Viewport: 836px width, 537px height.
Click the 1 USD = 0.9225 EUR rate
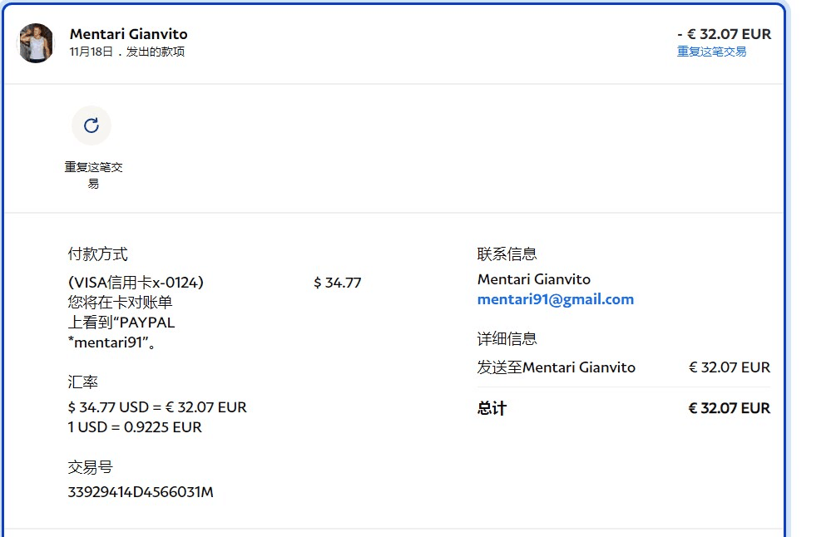[135, 427]
